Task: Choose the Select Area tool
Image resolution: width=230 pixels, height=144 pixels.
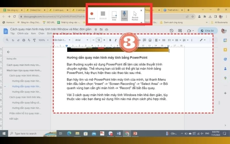Action: coord(114,16)
